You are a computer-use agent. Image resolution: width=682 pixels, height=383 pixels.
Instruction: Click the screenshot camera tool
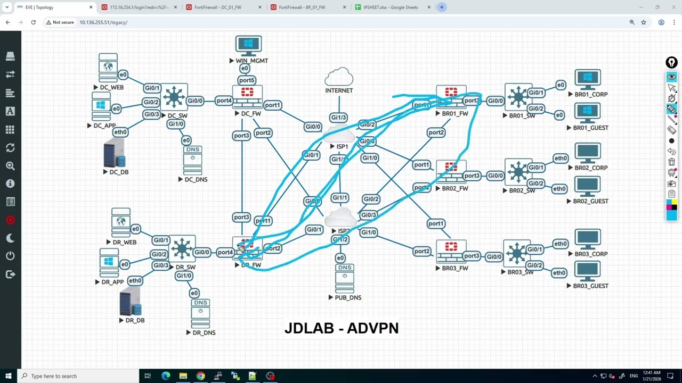(671, 184)
